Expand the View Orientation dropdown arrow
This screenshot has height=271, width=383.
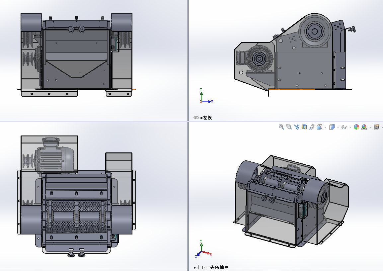coord(326,127)
